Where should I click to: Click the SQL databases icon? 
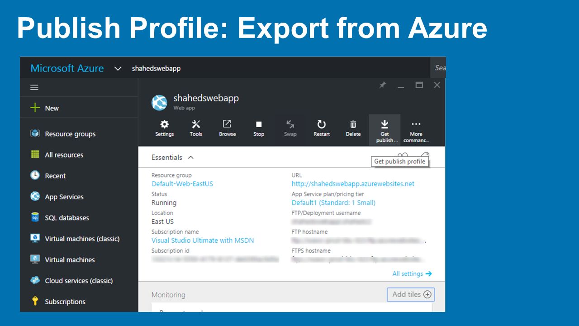(35, 217)
